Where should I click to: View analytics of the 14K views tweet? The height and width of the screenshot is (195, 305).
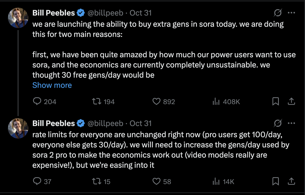216,182
